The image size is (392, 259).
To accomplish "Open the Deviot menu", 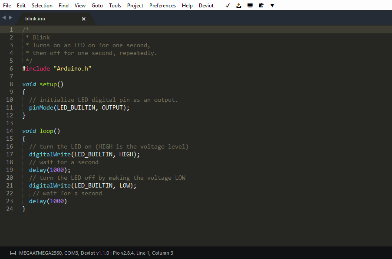I will (206, 6).
